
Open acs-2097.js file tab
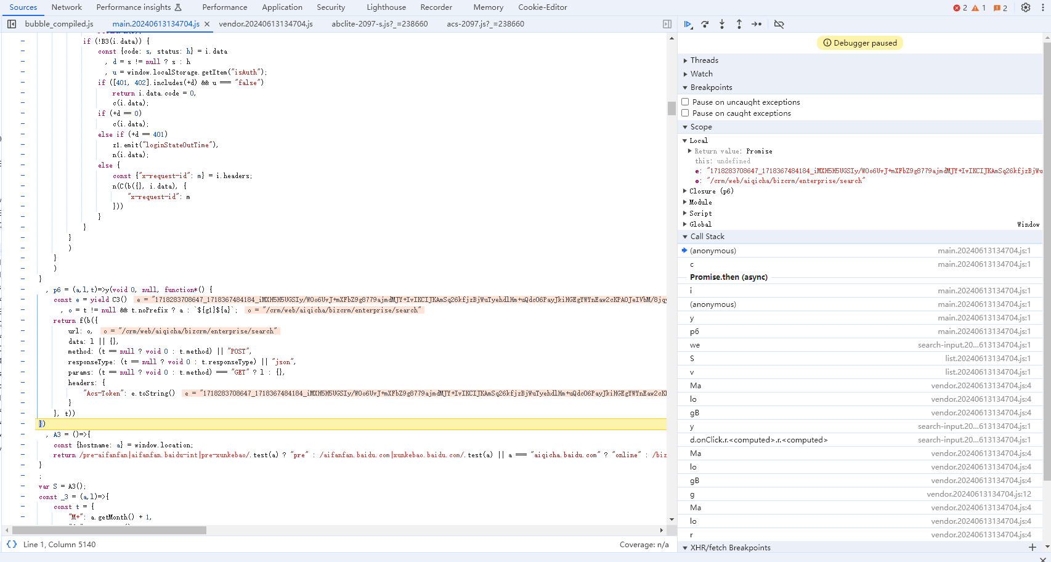[485, 24]
